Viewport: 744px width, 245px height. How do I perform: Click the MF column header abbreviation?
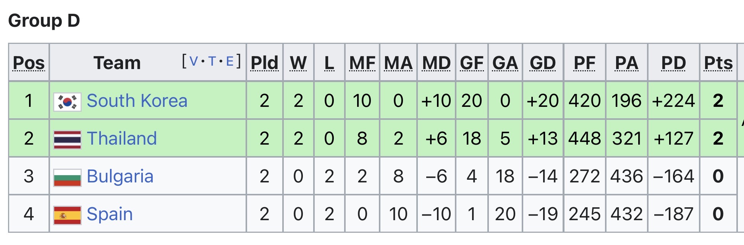(362, 63)
